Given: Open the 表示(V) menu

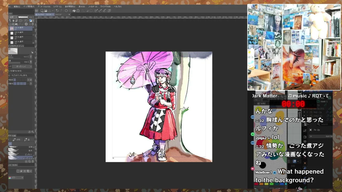Looking at the screenshot, I should coord(82,6).
